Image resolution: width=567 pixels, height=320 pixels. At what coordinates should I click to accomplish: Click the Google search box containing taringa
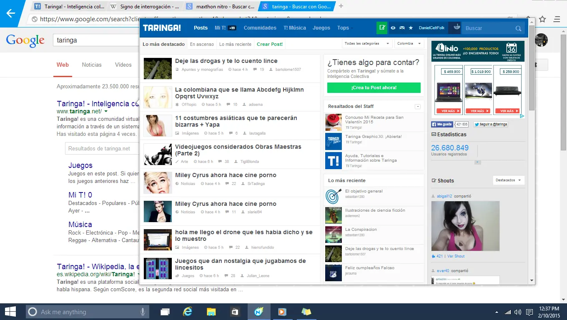coord(96,40)
